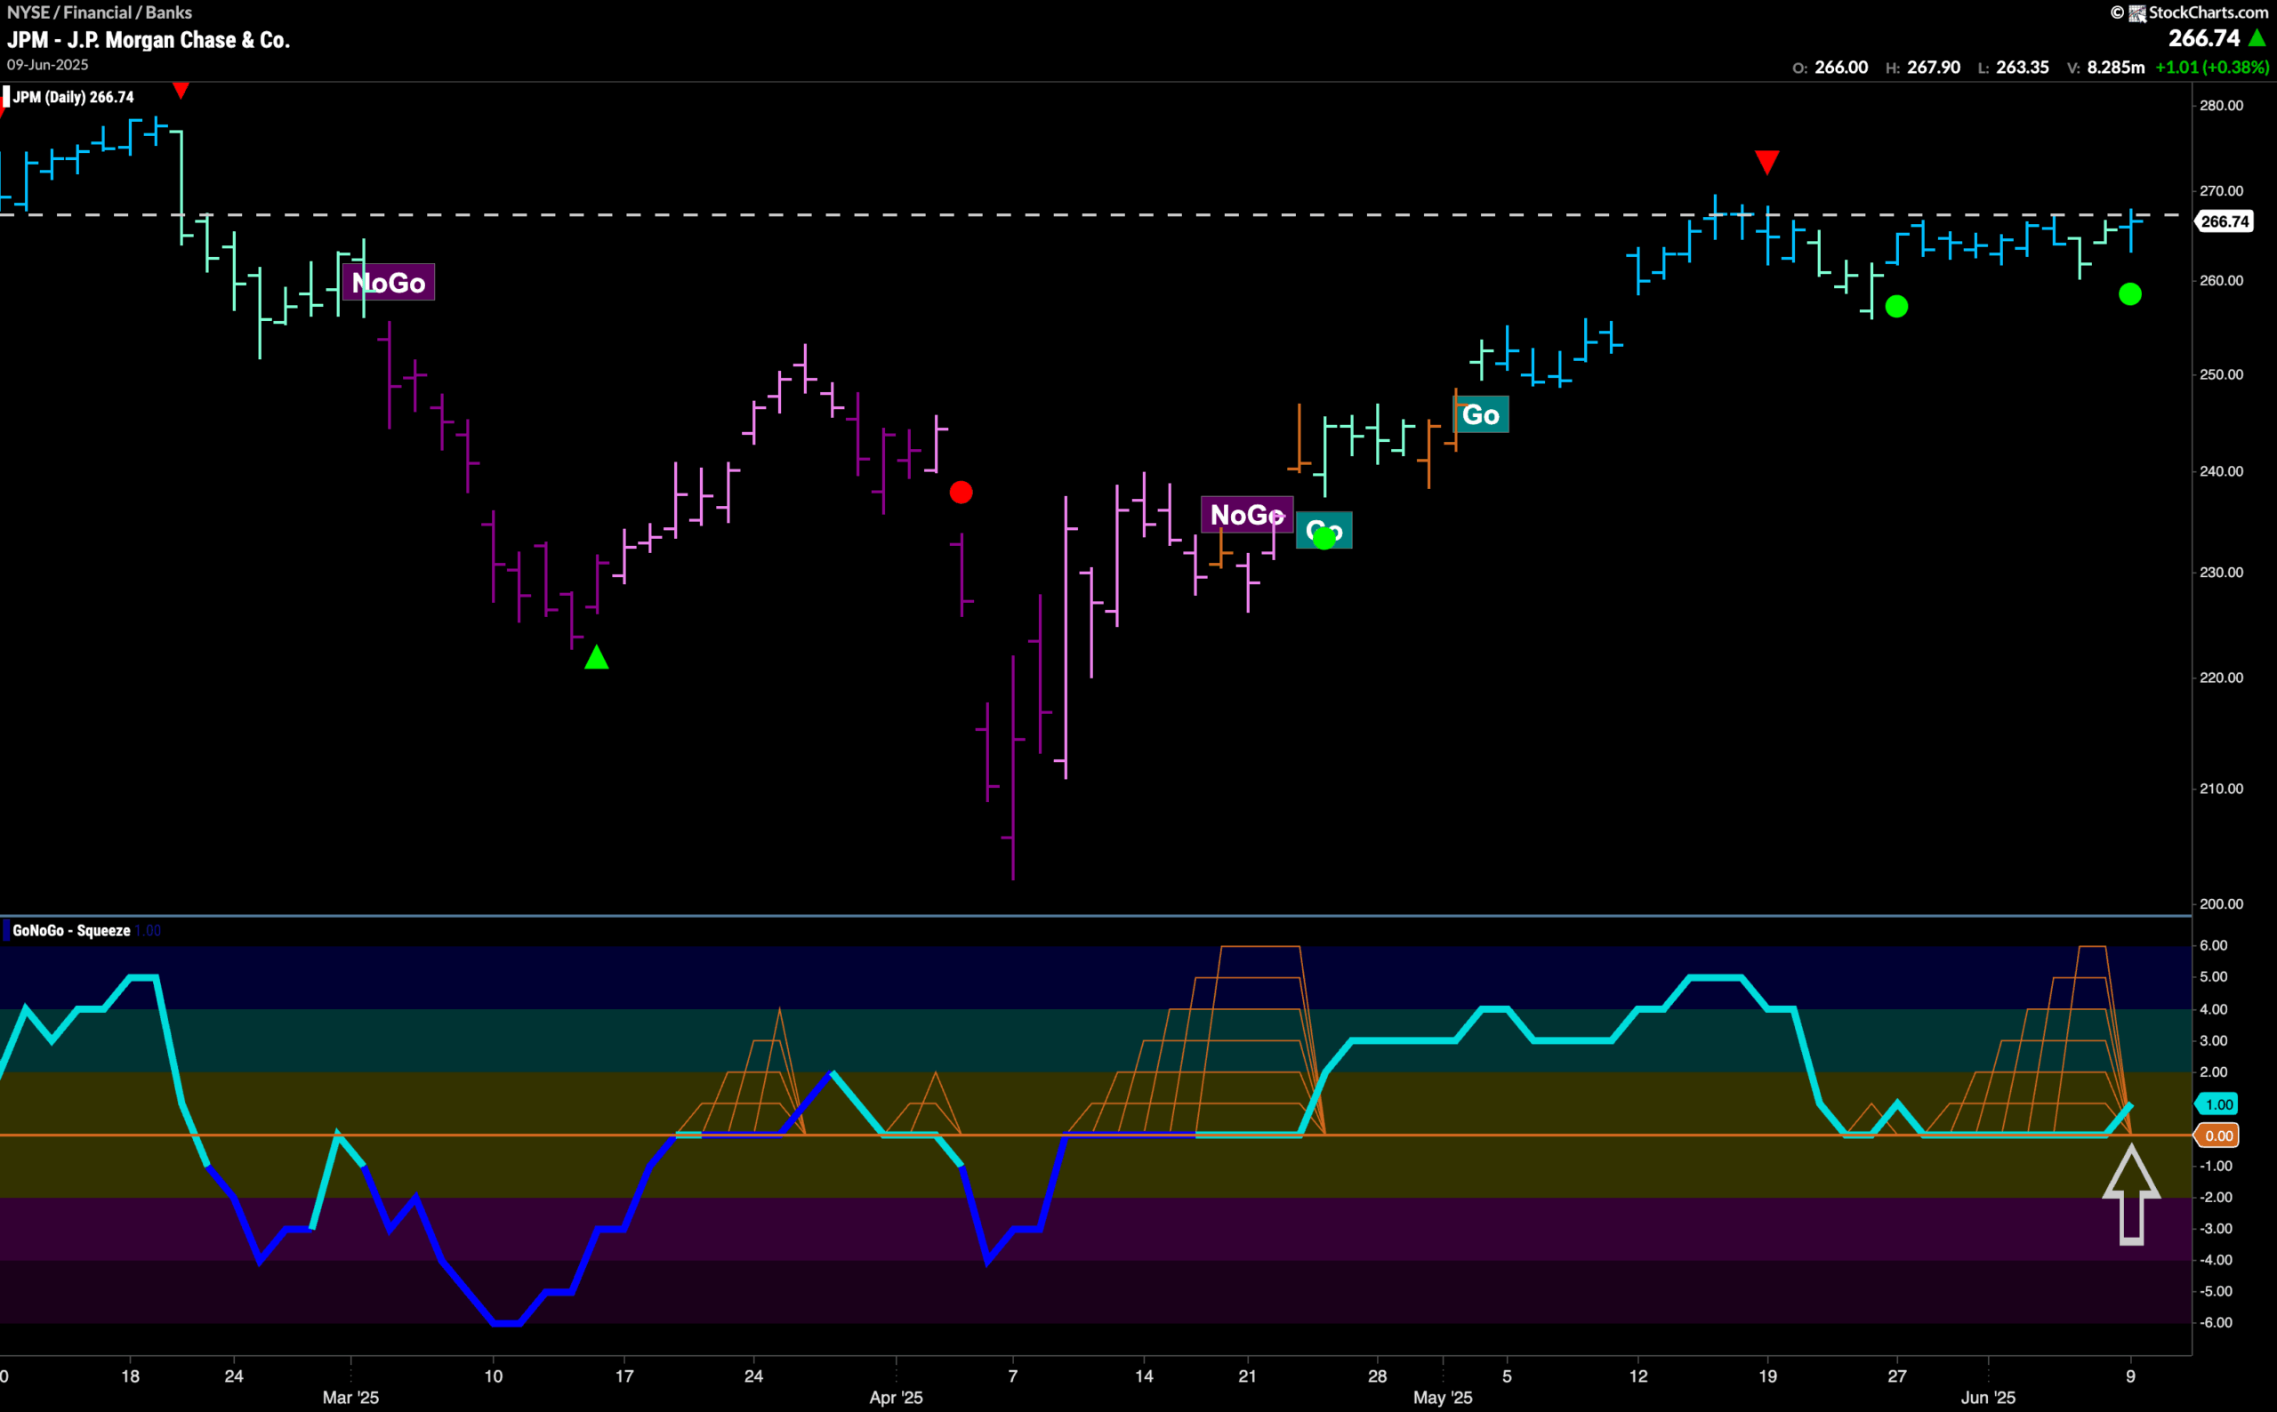Click the low value 263.35
Viewport: 2277px width, 1412px height.
pyautogui.click(x=2022, y=68)
